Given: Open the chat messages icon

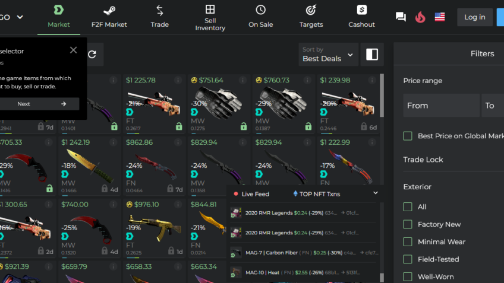Looking at the screenshot, I should [x=401, y=17].
